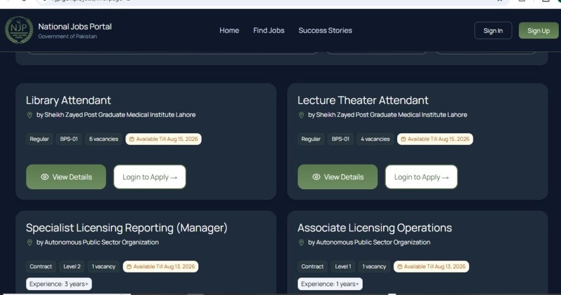Click Available Till Aug 13 on Specialist Licensing
The width and height of the screenshot is (561, 295).
(161, 266)
